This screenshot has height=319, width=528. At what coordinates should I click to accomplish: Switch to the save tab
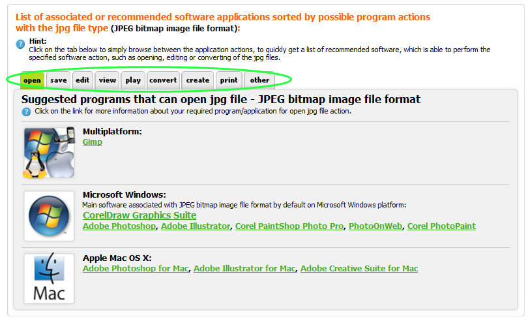click(58, 80)
